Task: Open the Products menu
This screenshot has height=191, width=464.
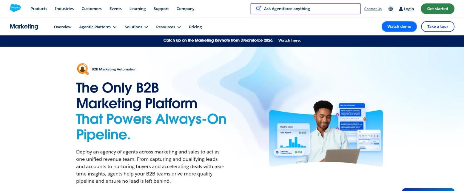Action: coord(39,9)
